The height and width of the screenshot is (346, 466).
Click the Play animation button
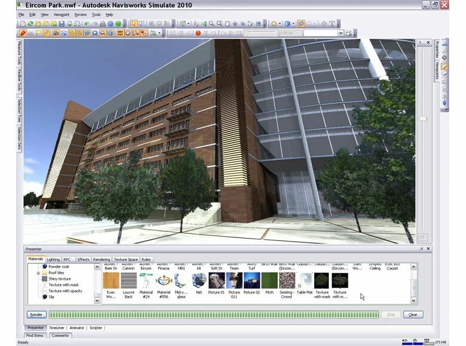[x=223, y=33]
